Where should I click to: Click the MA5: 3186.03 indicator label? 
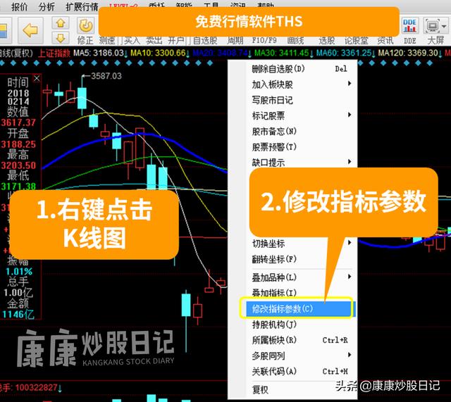[99, 54]
